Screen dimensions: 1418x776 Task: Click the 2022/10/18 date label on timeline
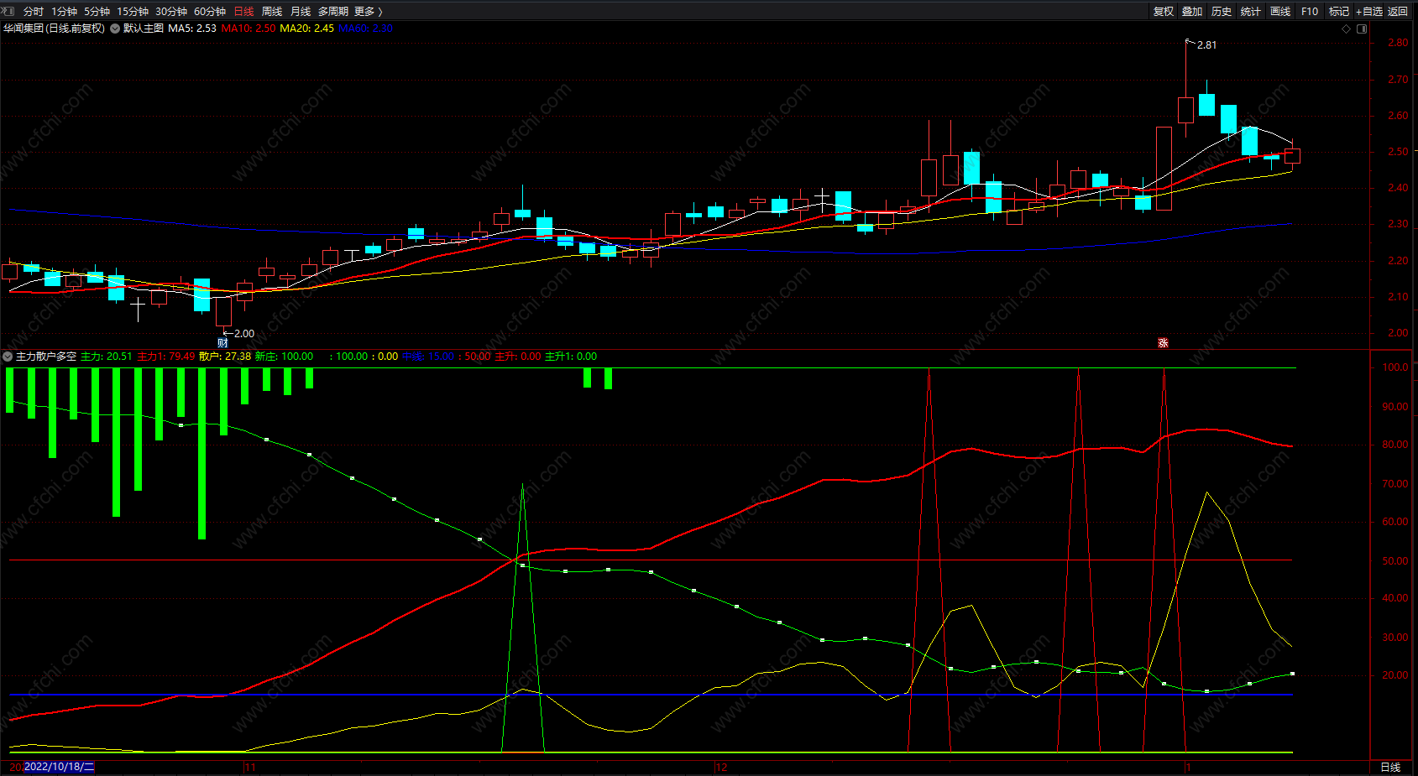pyautogui.click(x=59, y=767)
